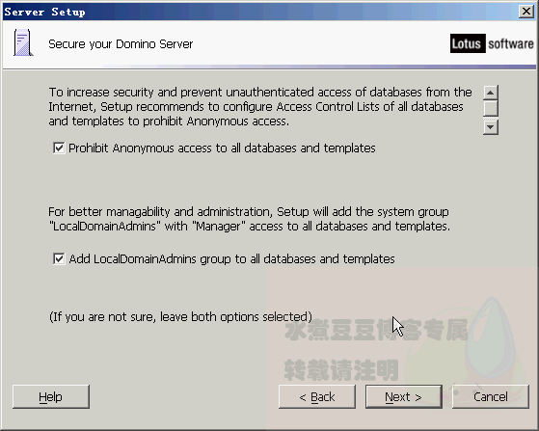This screenshot has width=539, height=431.
Task: Go back with the Back button
Action: tap(317, 396)
